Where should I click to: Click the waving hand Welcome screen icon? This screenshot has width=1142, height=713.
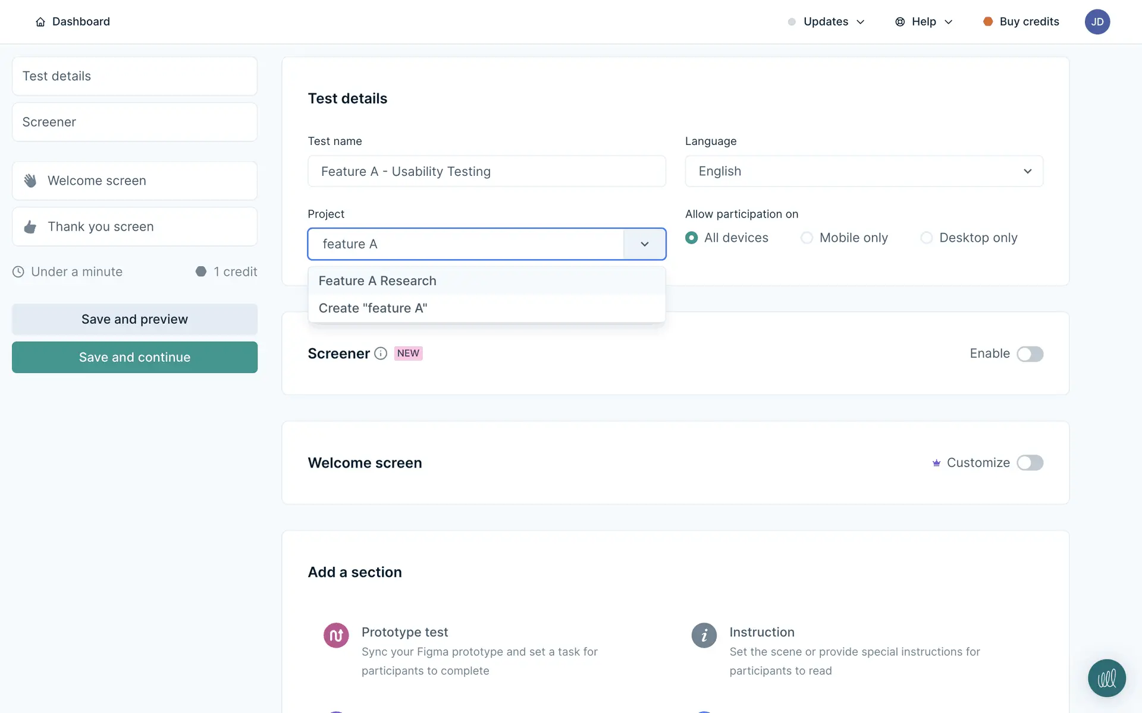30,181
